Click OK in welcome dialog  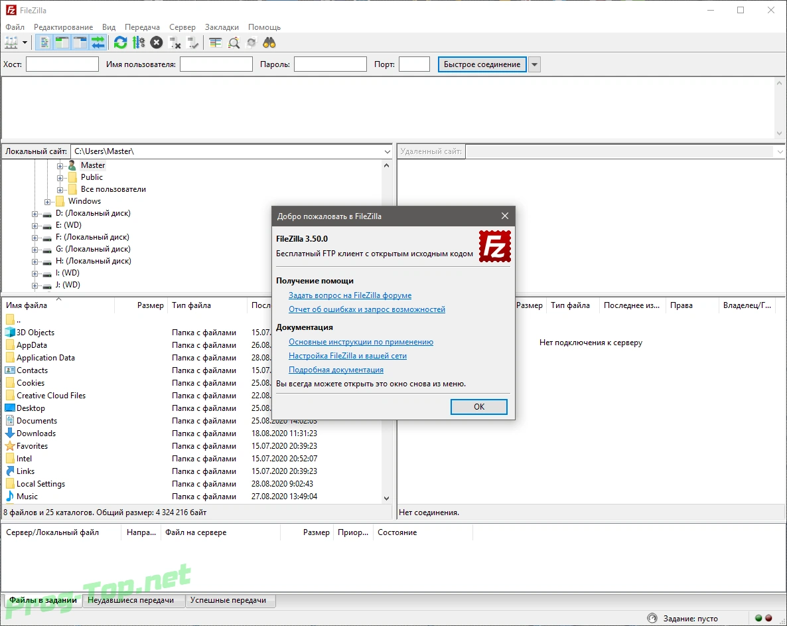479,407
